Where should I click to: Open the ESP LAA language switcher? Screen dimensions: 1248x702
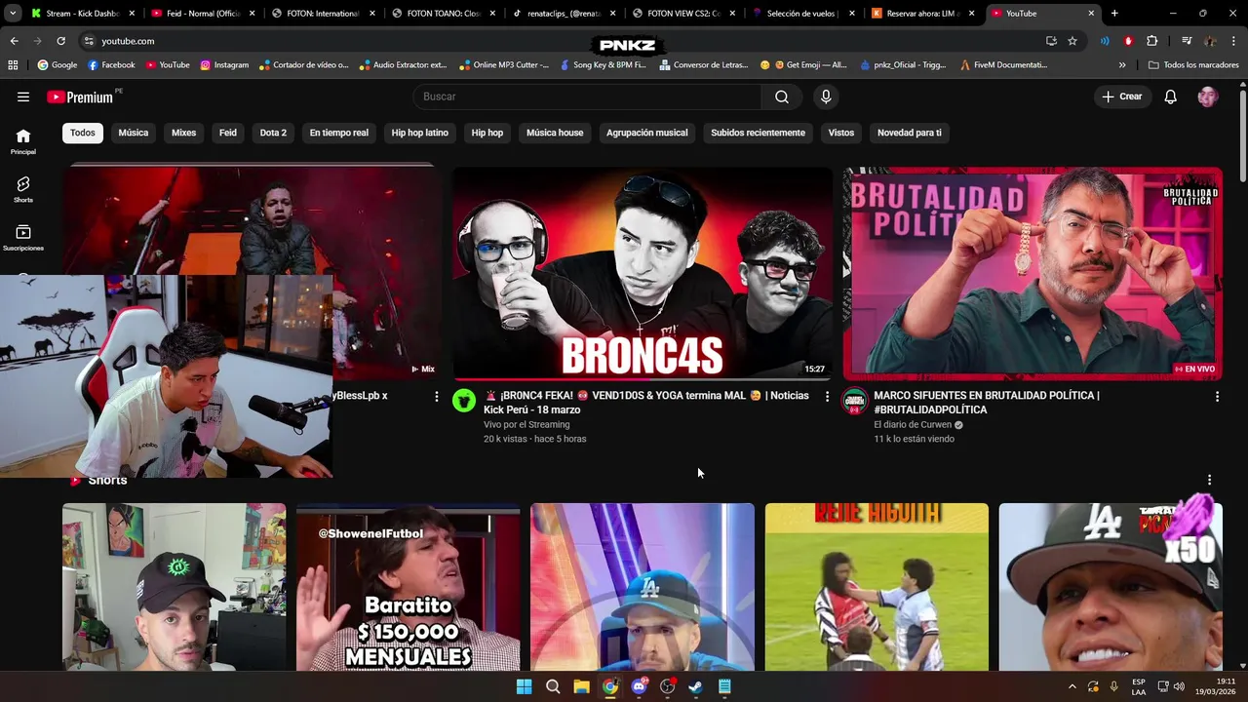(1139, 686)
